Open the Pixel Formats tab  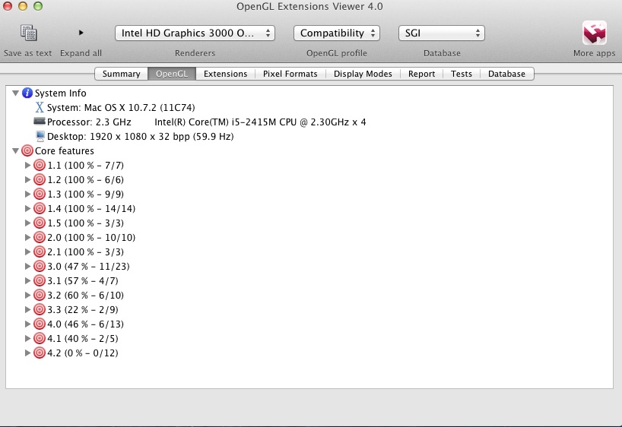click(290, 74)
